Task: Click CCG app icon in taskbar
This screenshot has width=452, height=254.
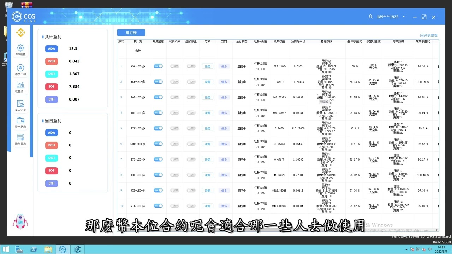Action: 63,249
